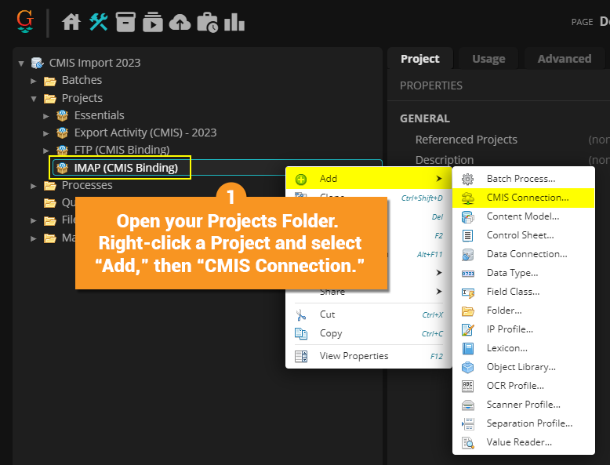
Task: Click the Data Connection icon
Action: click(467, 255)
